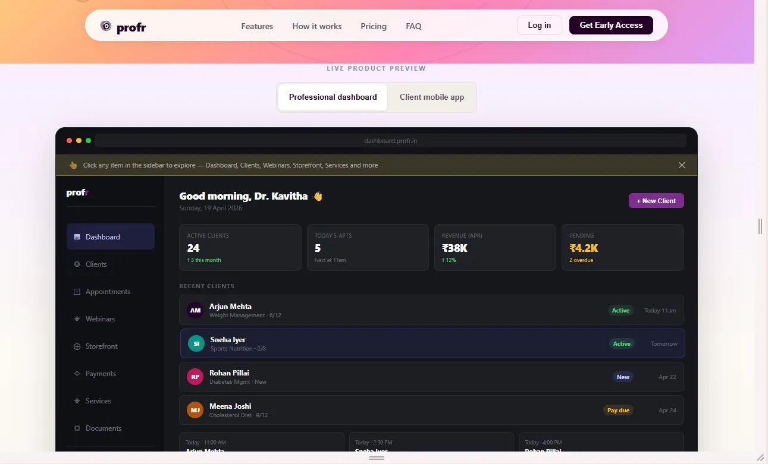
Task: Click the profr logo icon in the navbar
Action: (106, 26)
